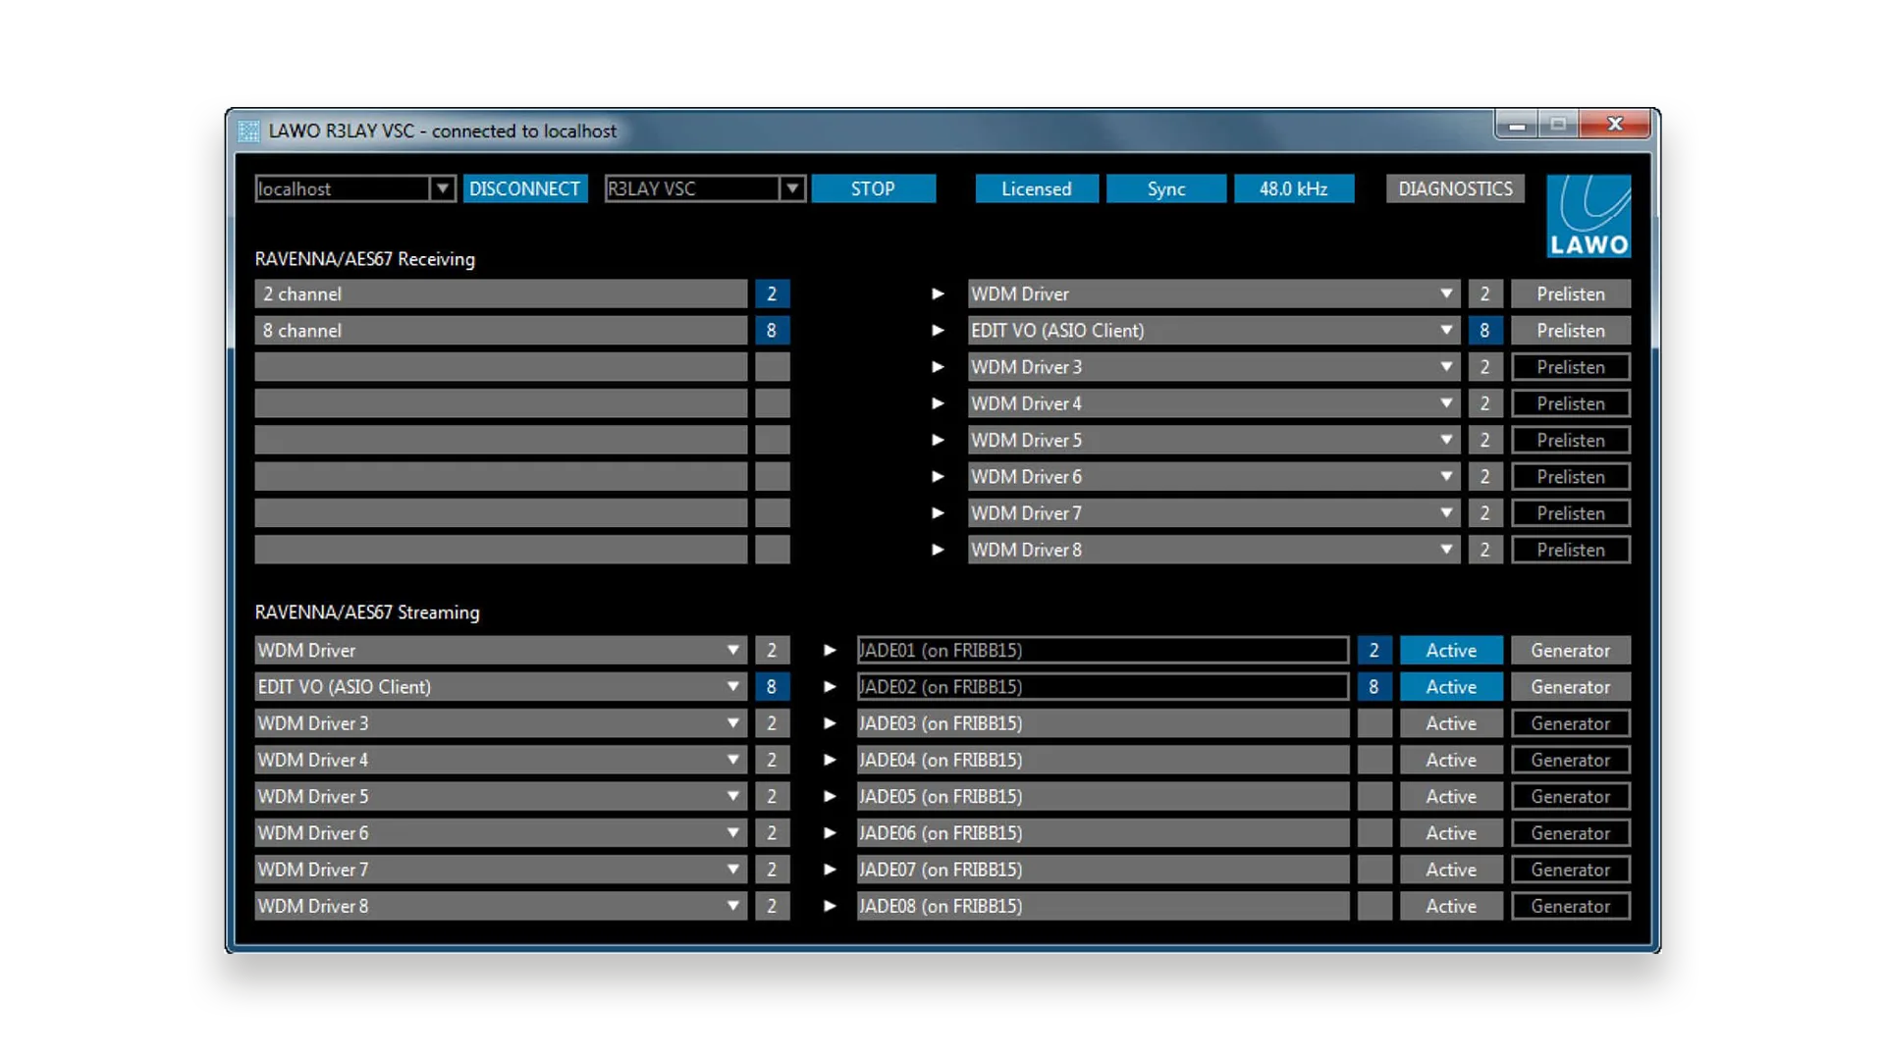The image size is (1885, 1060).
Task: Click the LAWO logo icon
Action: tap(1589, 216)
